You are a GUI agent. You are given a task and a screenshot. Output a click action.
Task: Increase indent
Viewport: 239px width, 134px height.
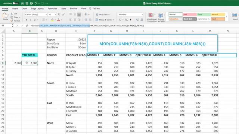tap(90, 20)
